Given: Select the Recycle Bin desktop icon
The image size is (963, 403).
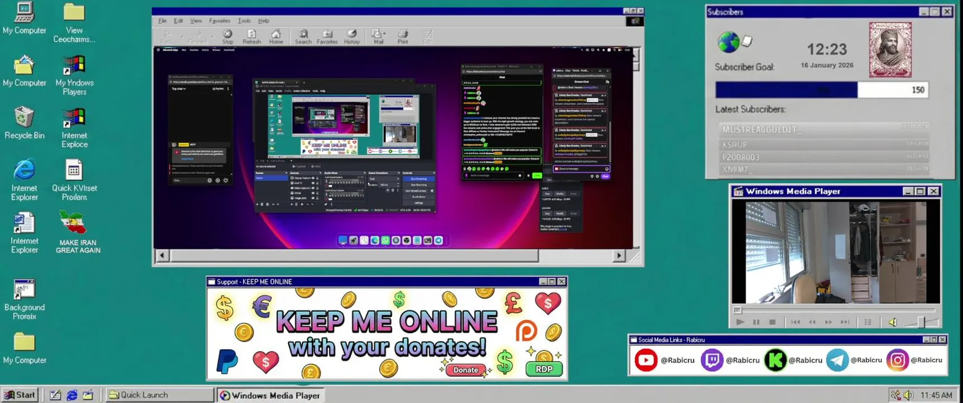Looking at the screenshot, I should click(24, 123).
